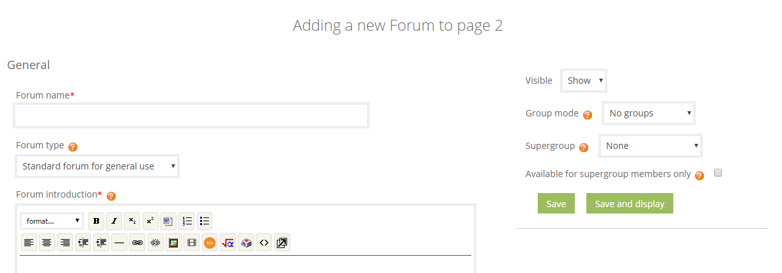The image size is (782, 273).
Task: Click the Save button
Action: tap(556, 203)
